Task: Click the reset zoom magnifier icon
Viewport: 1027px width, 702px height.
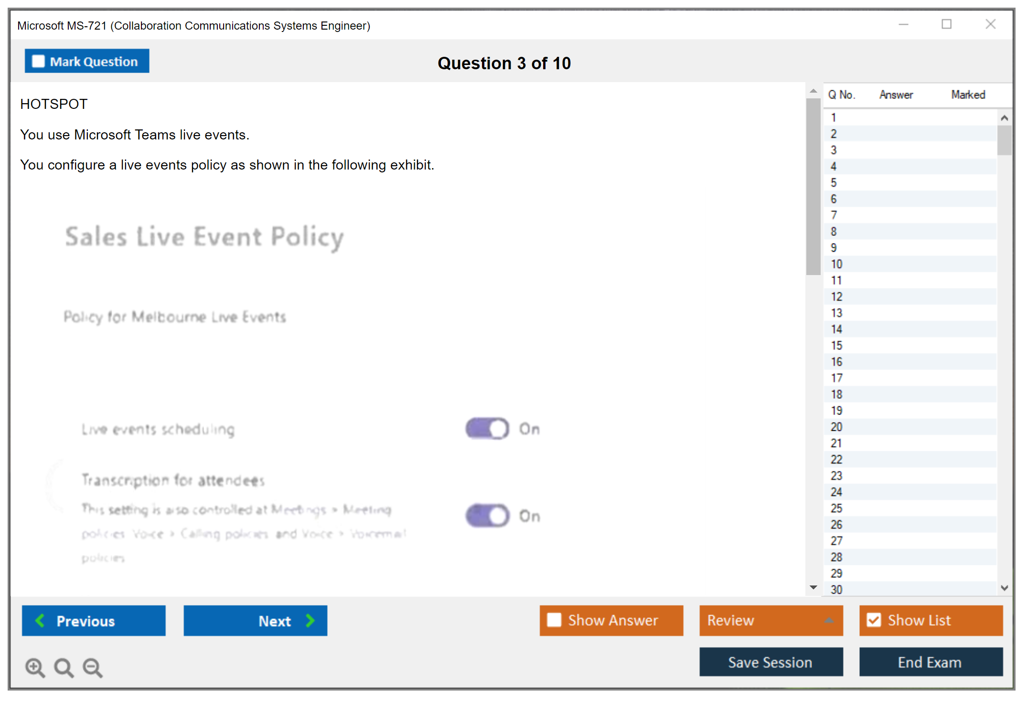Action: [x=64, y=667]
